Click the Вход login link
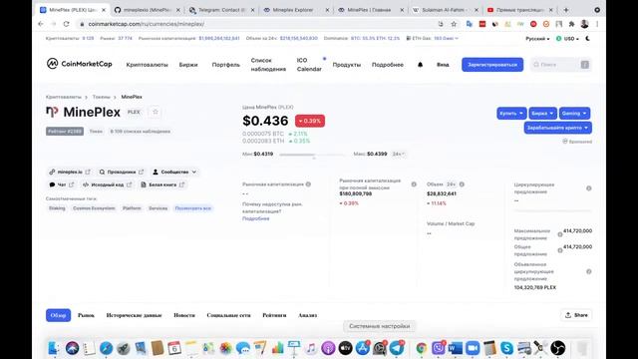 point(443,64)
